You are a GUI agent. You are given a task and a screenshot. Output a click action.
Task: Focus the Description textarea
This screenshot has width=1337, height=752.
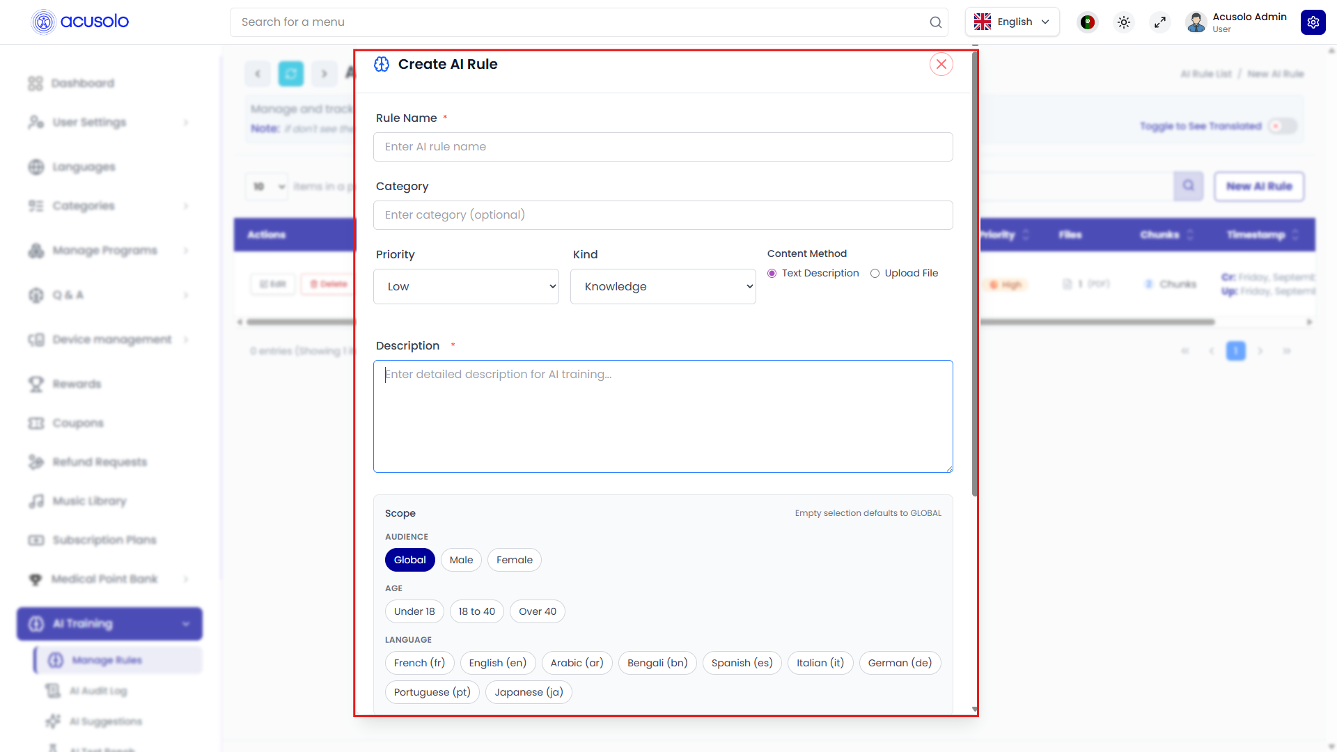[x=663, y=416]
